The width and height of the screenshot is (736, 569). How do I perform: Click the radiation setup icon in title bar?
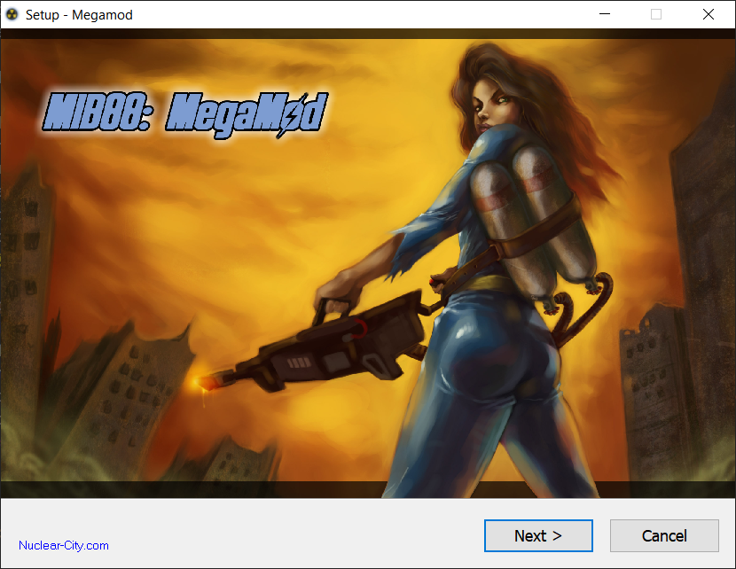12,14
